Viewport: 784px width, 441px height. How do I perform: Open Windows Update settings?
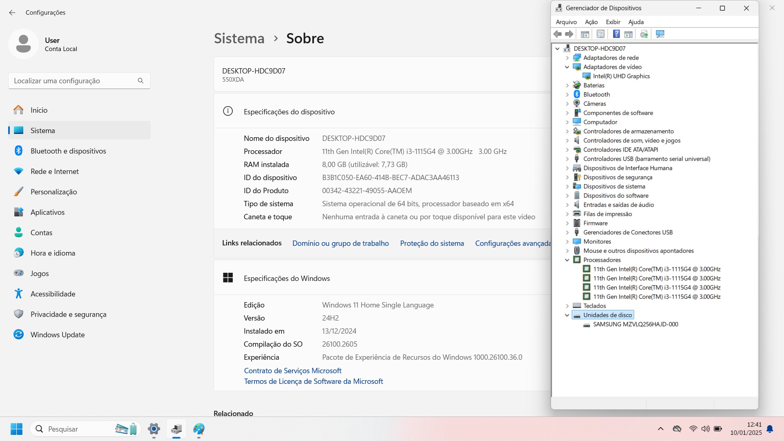(79, 335)
